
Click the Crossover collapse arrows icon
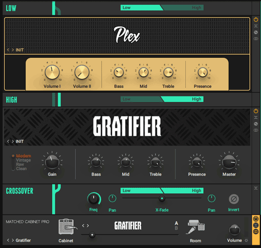[256, 188]
